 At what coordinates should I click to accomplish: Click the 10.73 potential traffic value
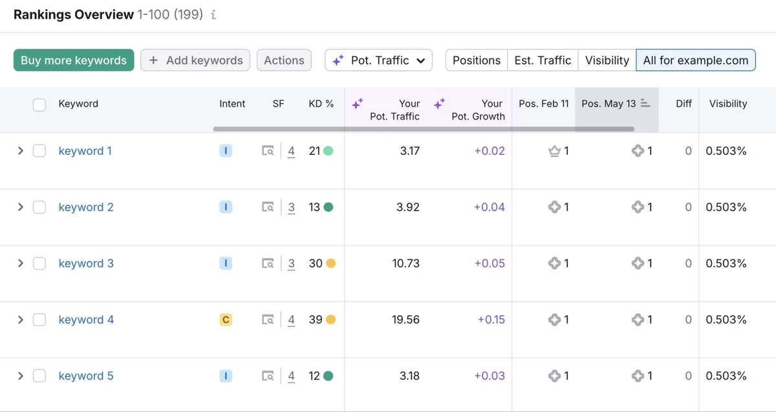pyautogui.click(x=405, y=263)
